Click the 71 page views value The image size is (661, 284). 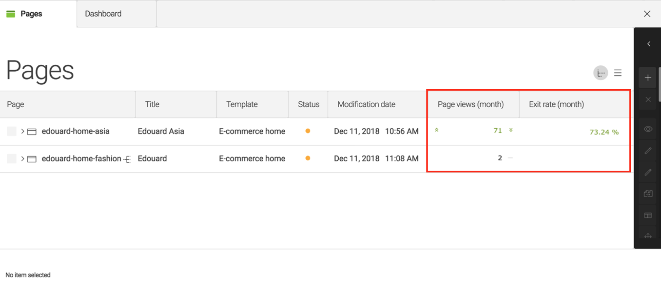[x=498, y=130]
